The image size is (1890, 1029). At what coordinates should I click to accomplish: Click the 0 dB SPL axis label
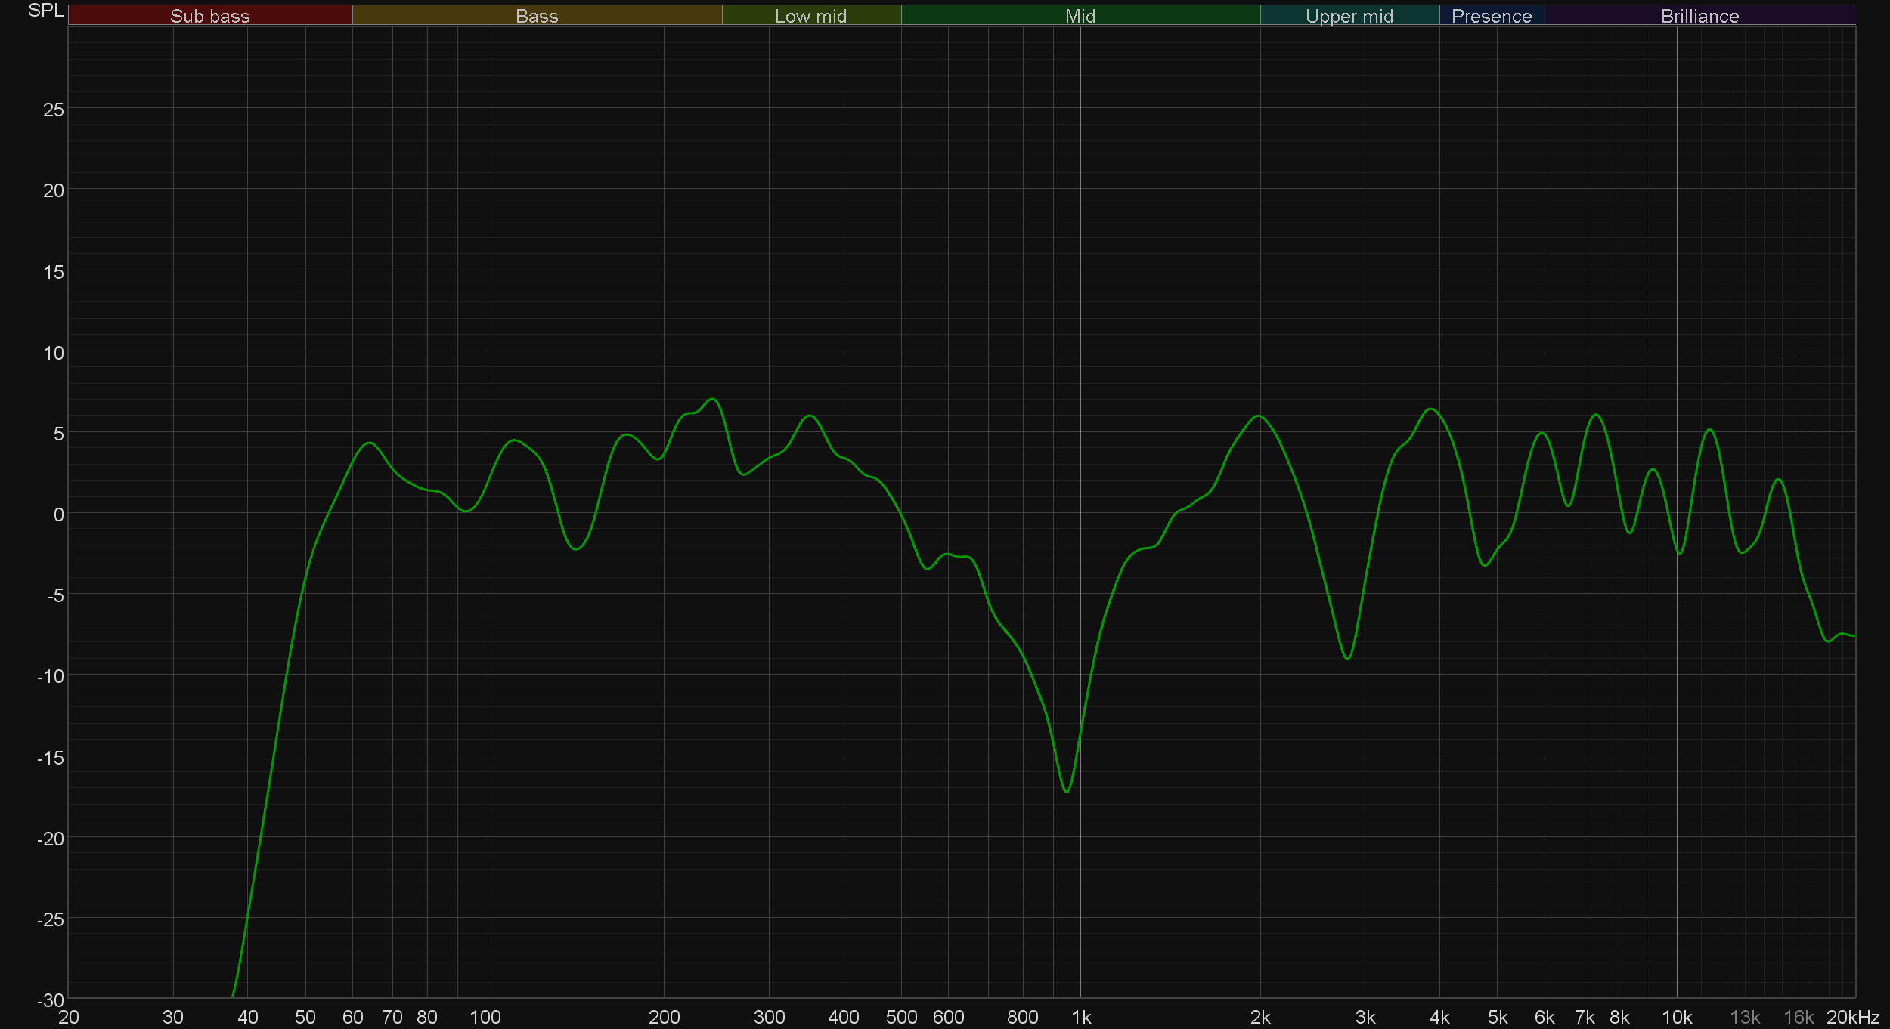[x=58, y=514]
